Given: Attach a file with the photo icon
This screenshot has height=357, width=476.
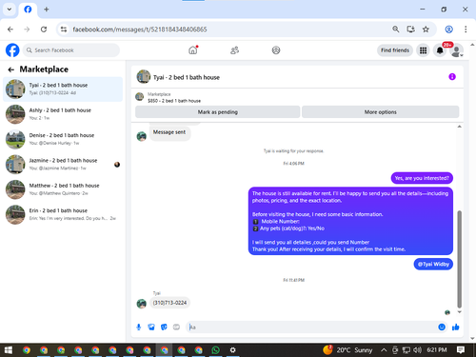Looking at the screenshot, I should 151,327.
